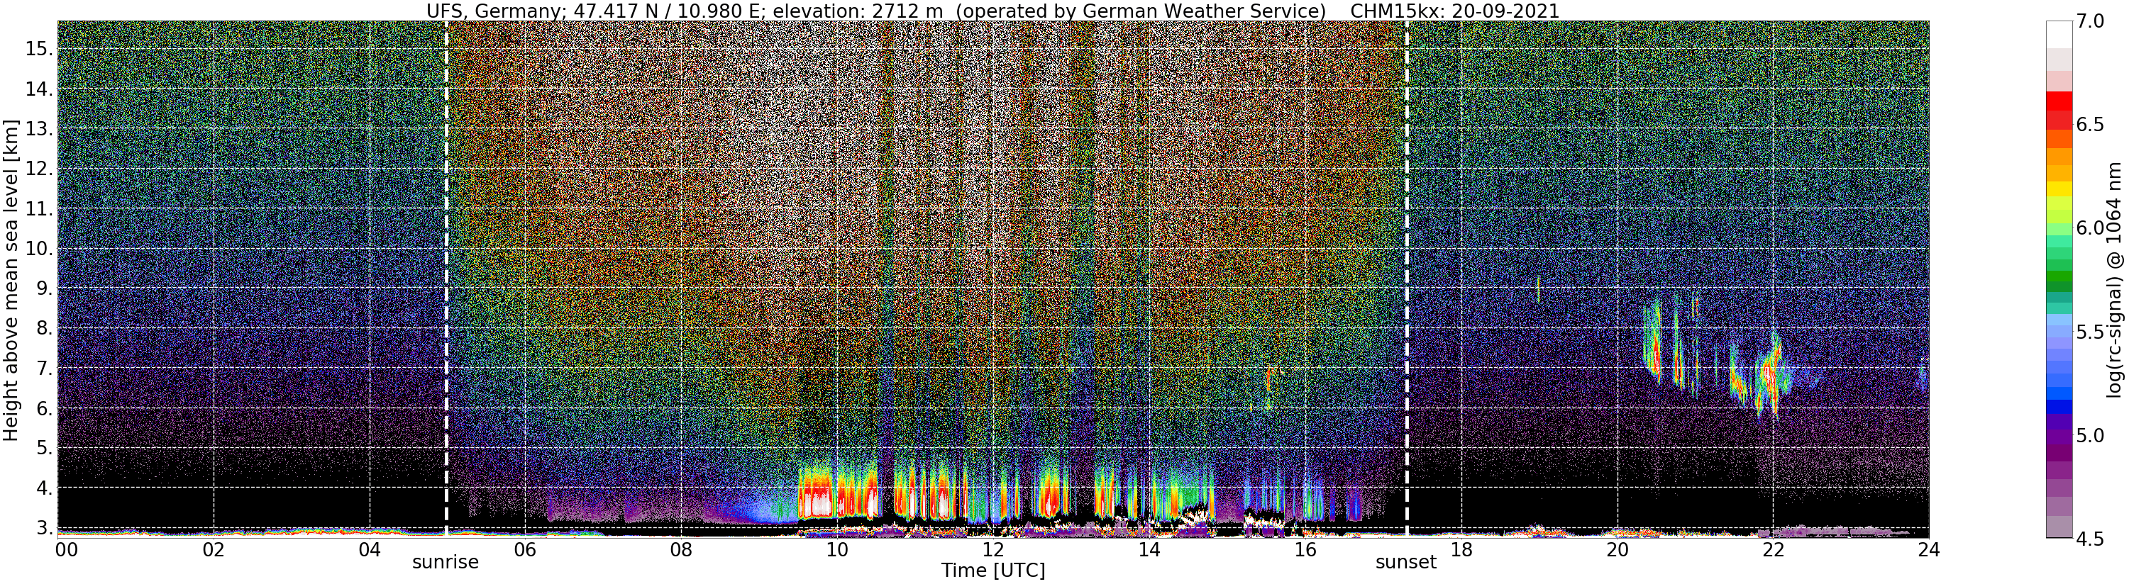The image size is (2129, 584).
Task: Click the x-axis tick label '06'
Action: click(525, 550)
